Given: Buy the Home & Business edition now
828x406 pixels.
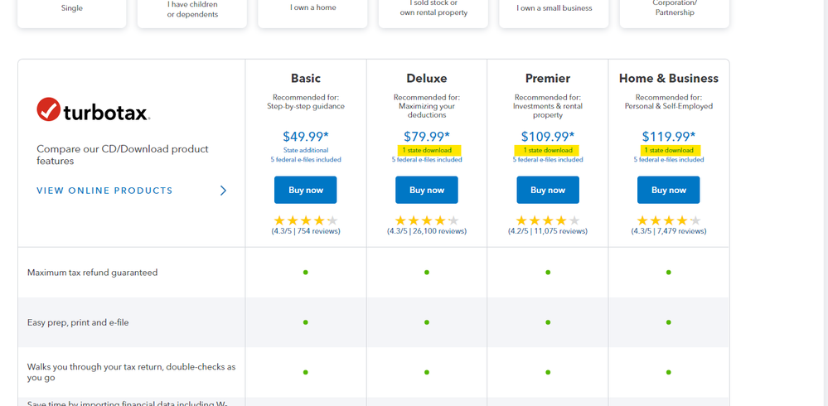Looking at the screenshot, I should point(669,190).
